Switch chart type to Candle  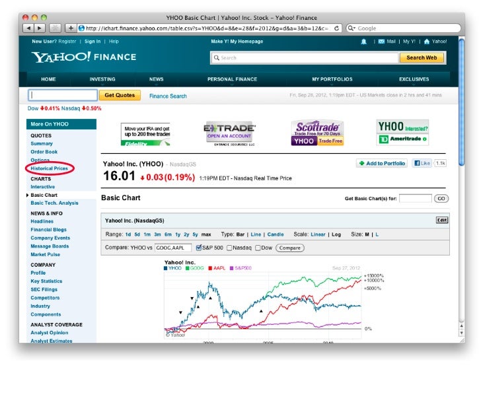tap(276, 234)
